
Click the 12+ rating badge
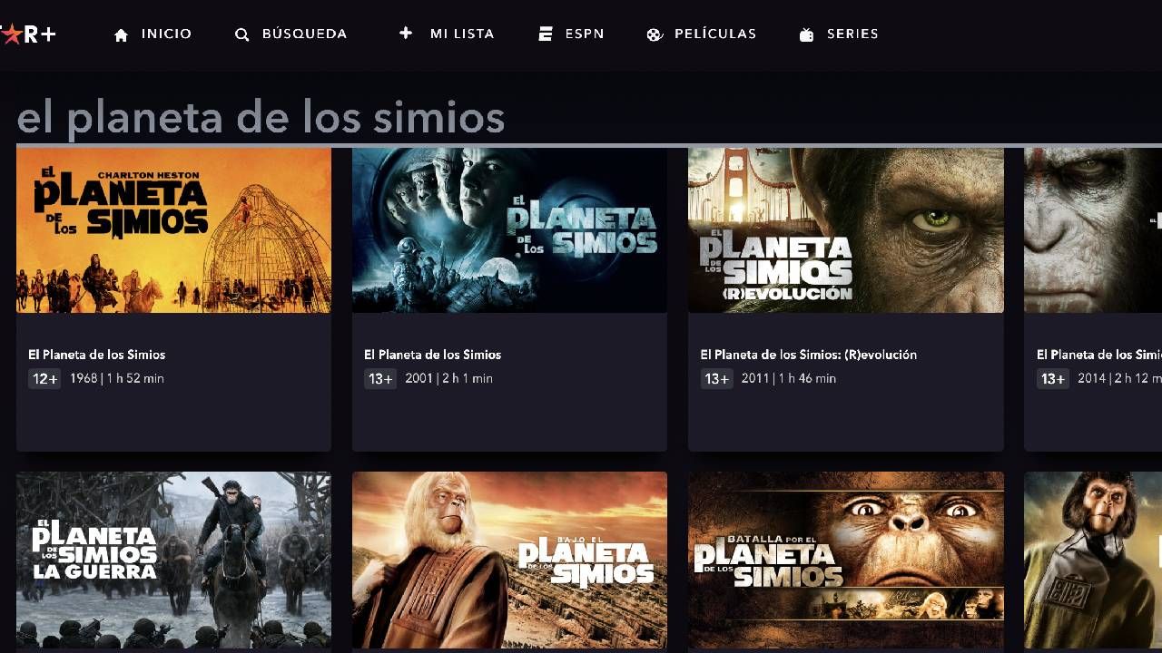pos(44,379)
